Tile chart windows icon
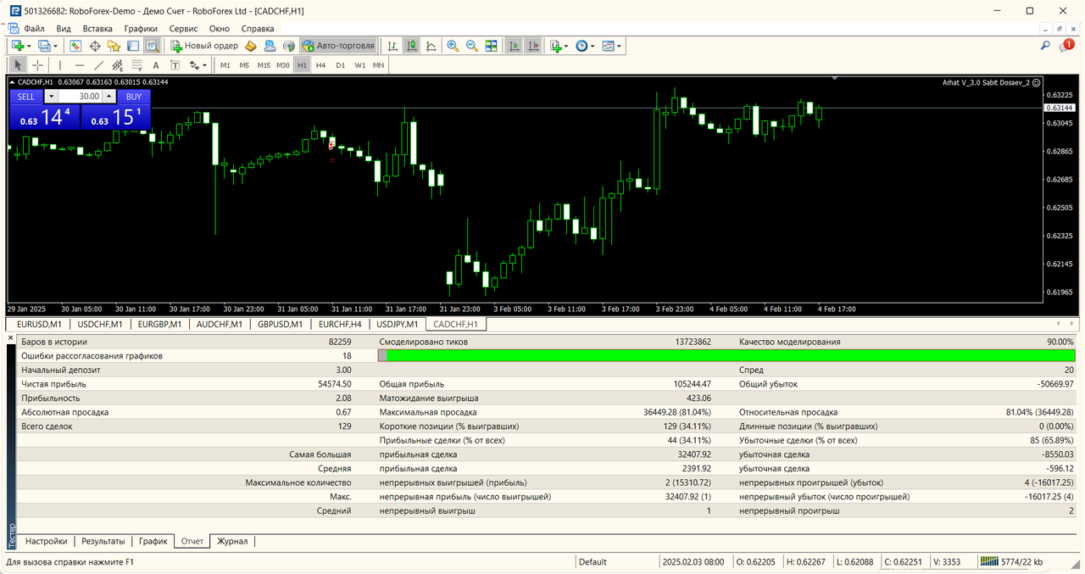 pos(491,46)
